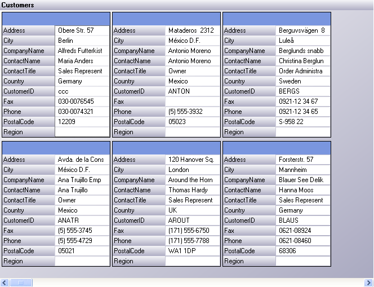The width and height of the screenshot is (374, 287).
Task: Select the address 'Berguvsvägen 8'
Action: [x=303, y=30]
